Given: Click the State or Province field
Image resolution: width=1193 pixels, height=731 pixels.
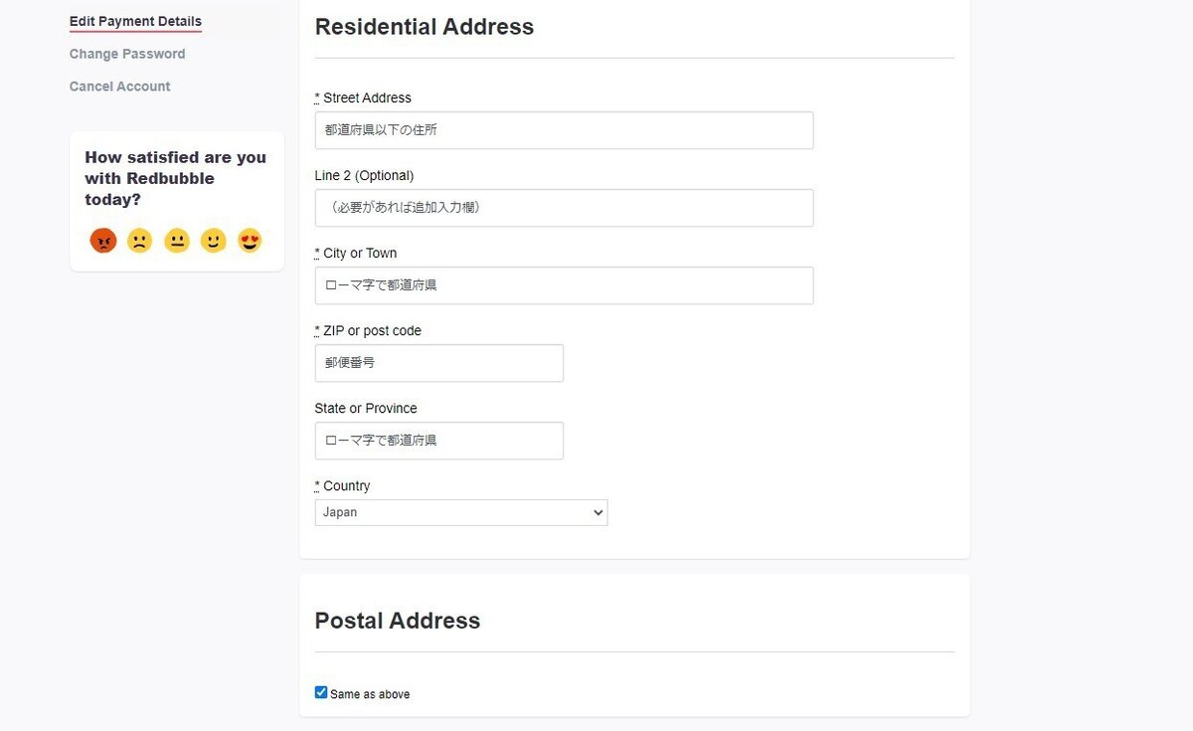Looking at the screenshot, I should pos(438,441).
